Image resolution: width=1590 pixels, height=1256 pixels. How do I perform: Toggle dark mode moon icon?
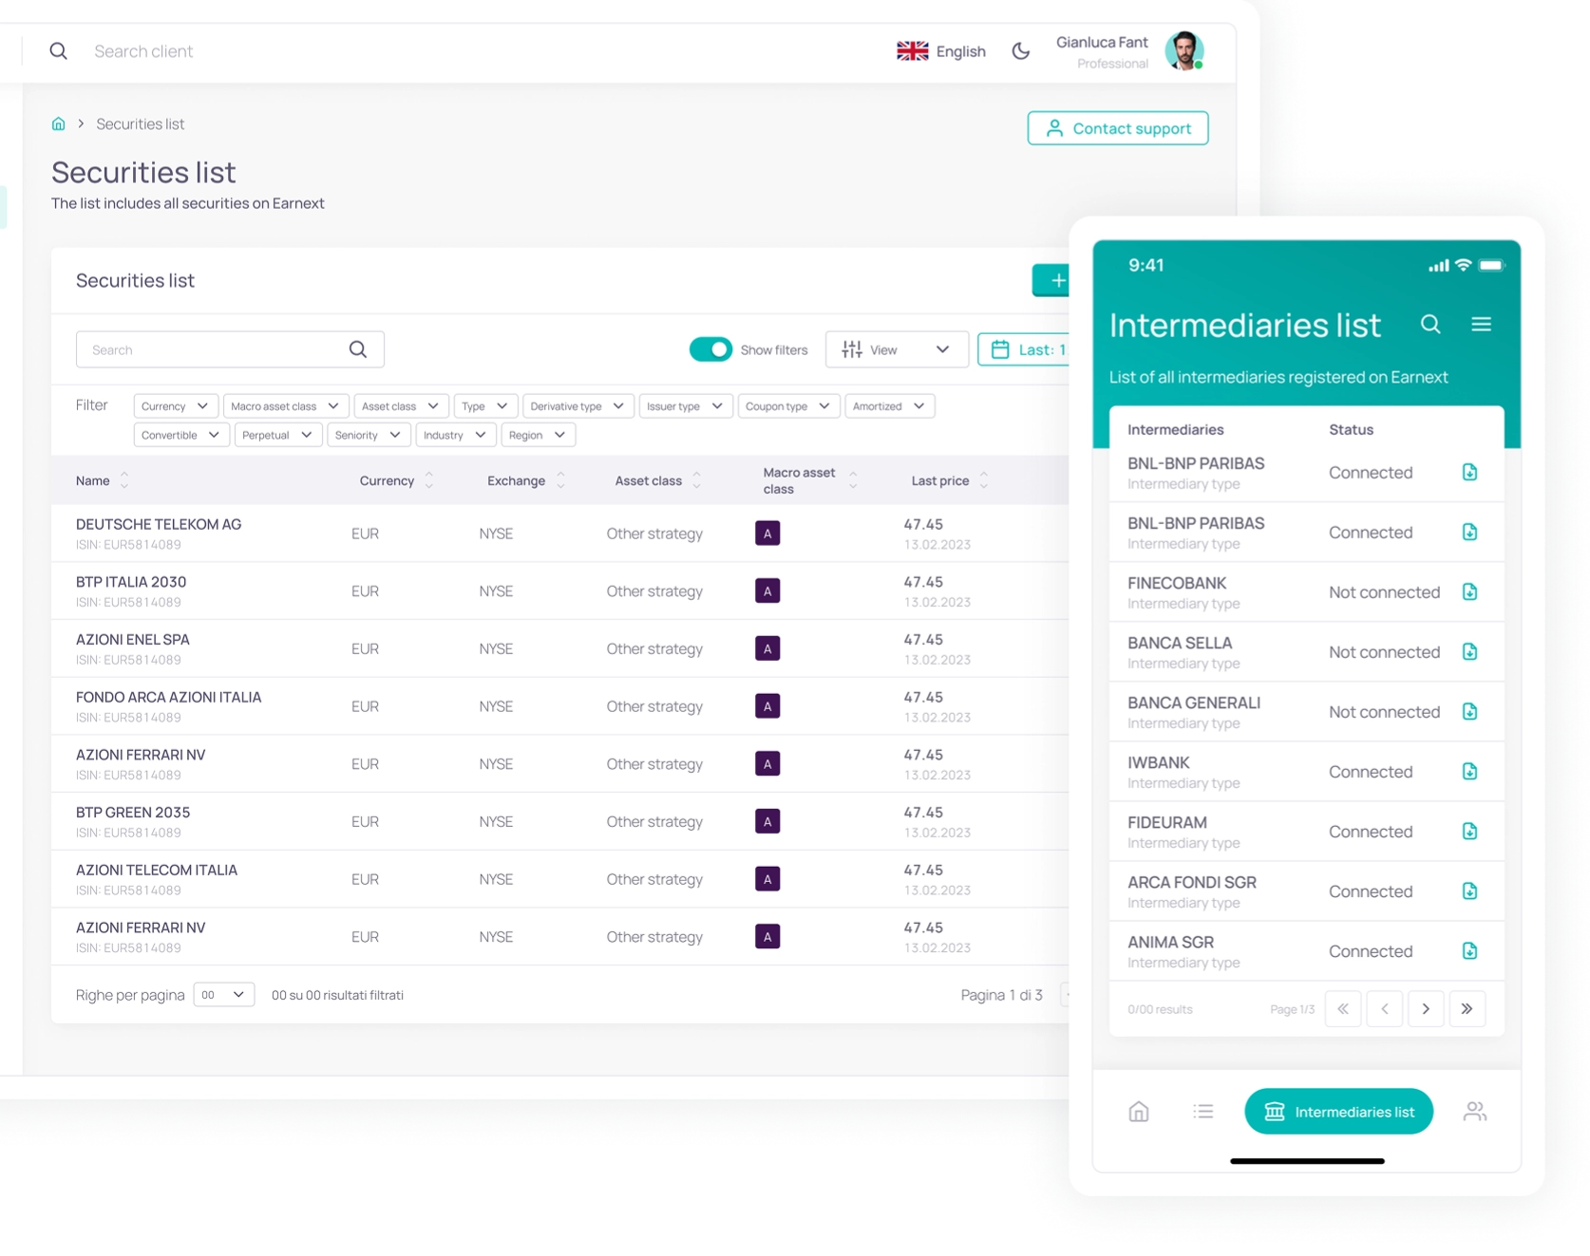point(1020,51)
